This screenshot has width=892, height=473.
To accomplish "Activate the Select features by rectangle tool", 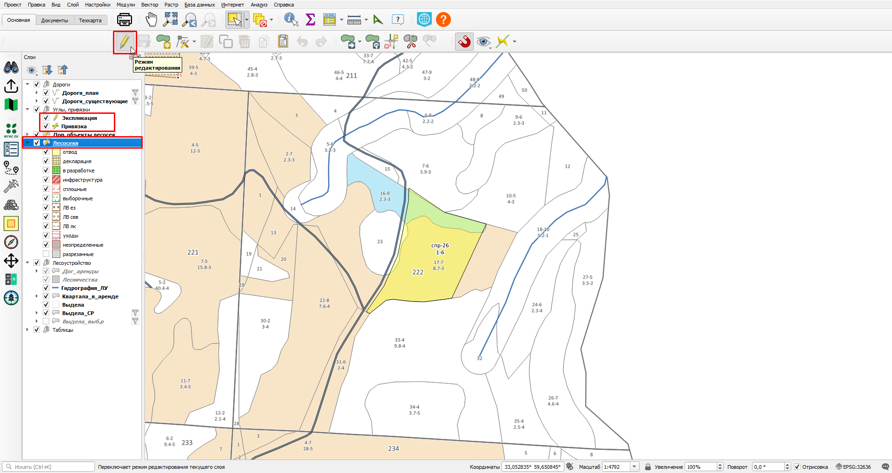I will tap(234, 20).
